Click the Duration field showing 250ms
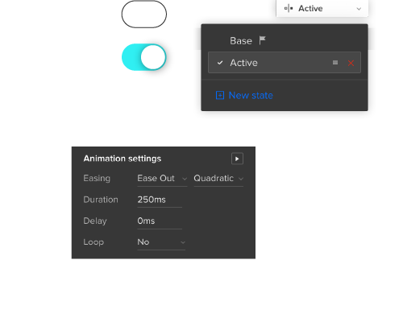 (160, 200)
